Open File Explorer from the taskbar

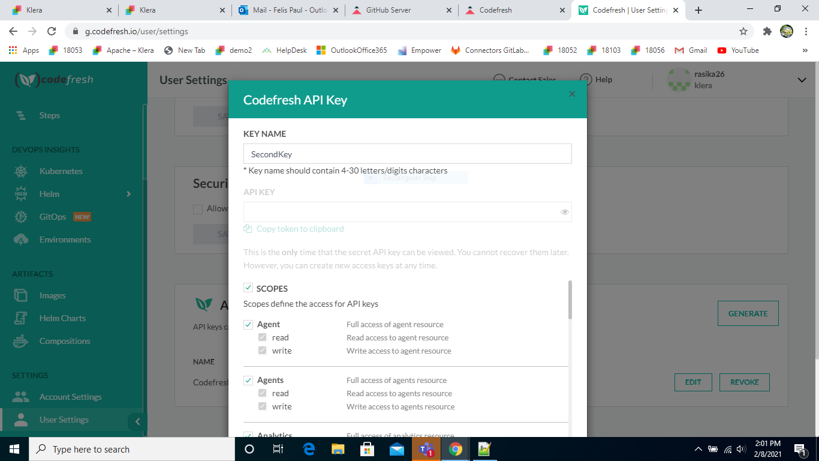tap(338, 449)
